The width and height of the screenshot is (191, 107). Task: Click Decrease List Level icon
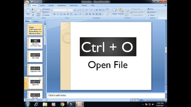point(97,10)
